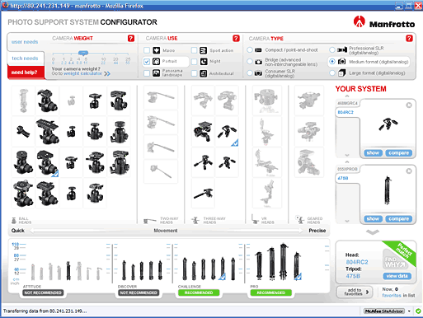Compare the 804RC2 head
The height and width of the screenshot is (318, 423).
(x=398, y=153)
